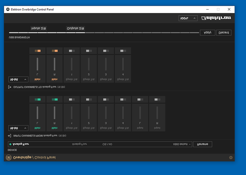This screenshot has width=246, height=175.
Task: Click the green status dot beside Analog Four
Action: click(10, 144)
